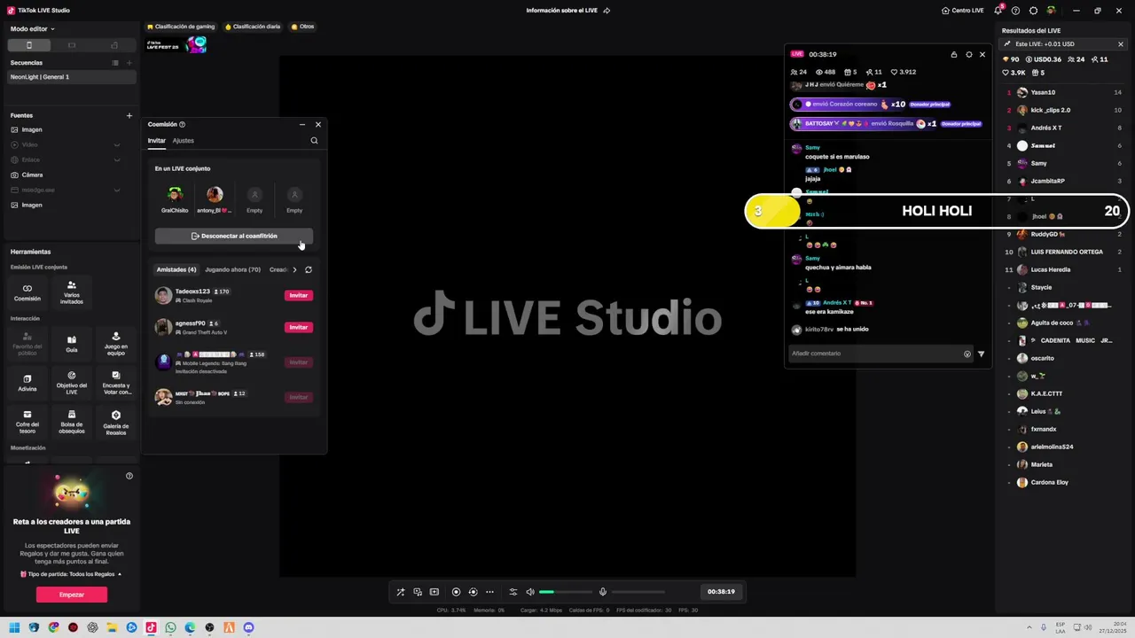Open Clasificación diaria tab
The width and height of the screenshot is (1135, 638).
pyautogui.click(x=253, y=27)
